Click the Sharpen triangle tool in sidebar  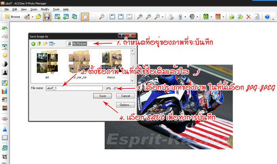[x=5, y=129]
